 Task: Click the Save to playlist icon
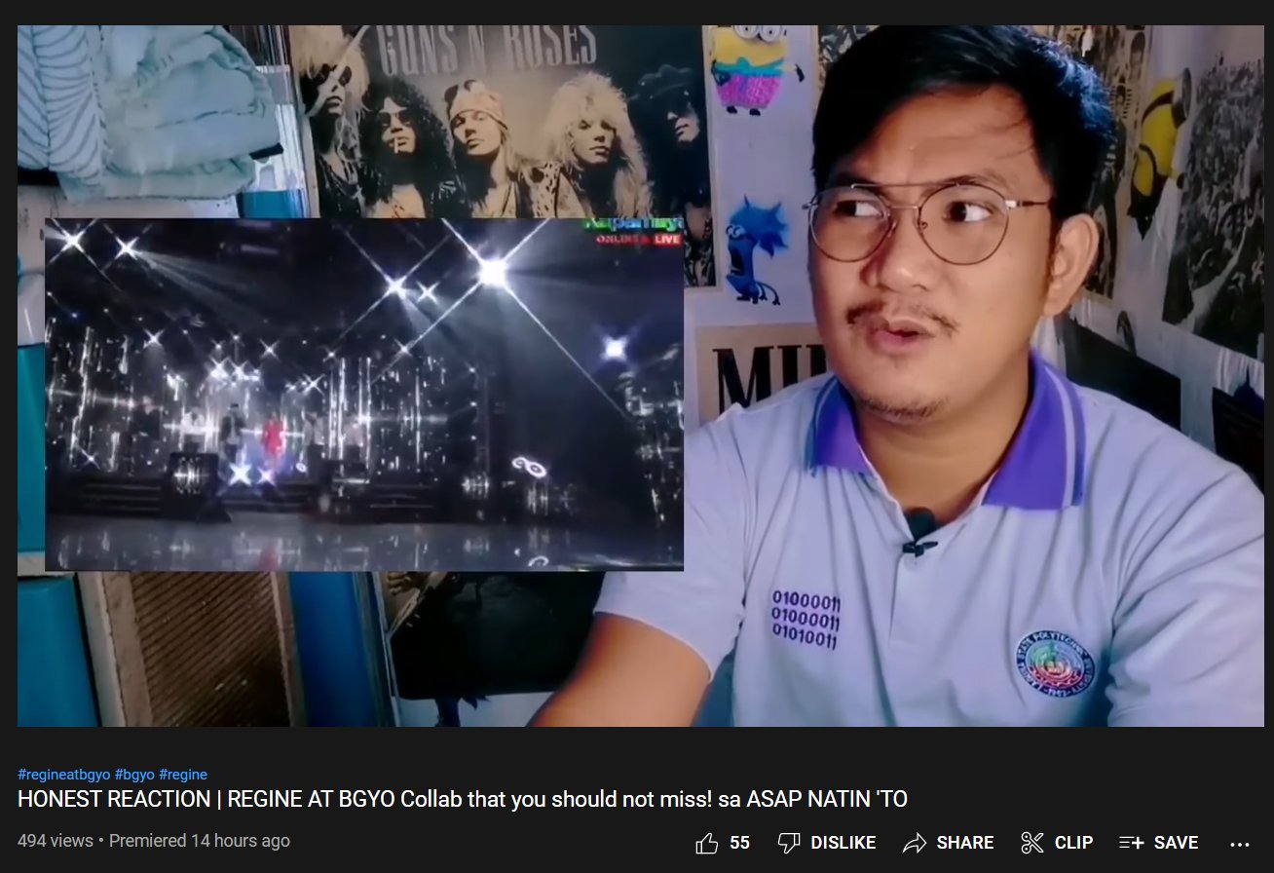coord(1132,842)
